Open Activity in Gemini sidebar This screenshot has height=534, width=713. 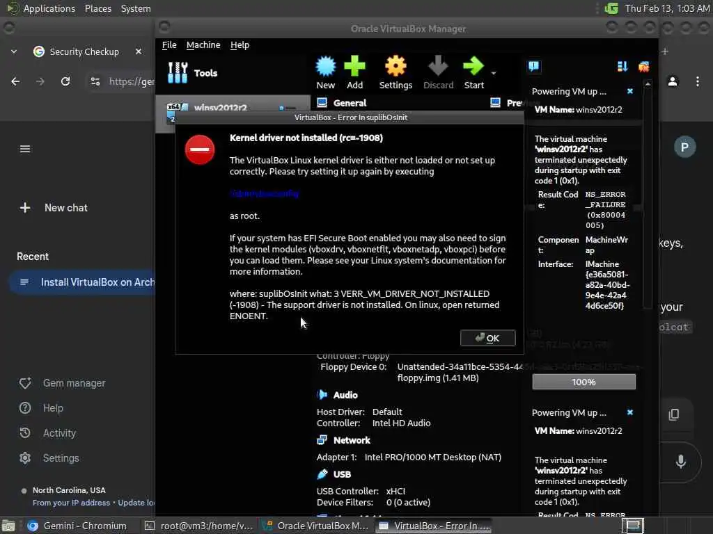click(x=47, y=433)
